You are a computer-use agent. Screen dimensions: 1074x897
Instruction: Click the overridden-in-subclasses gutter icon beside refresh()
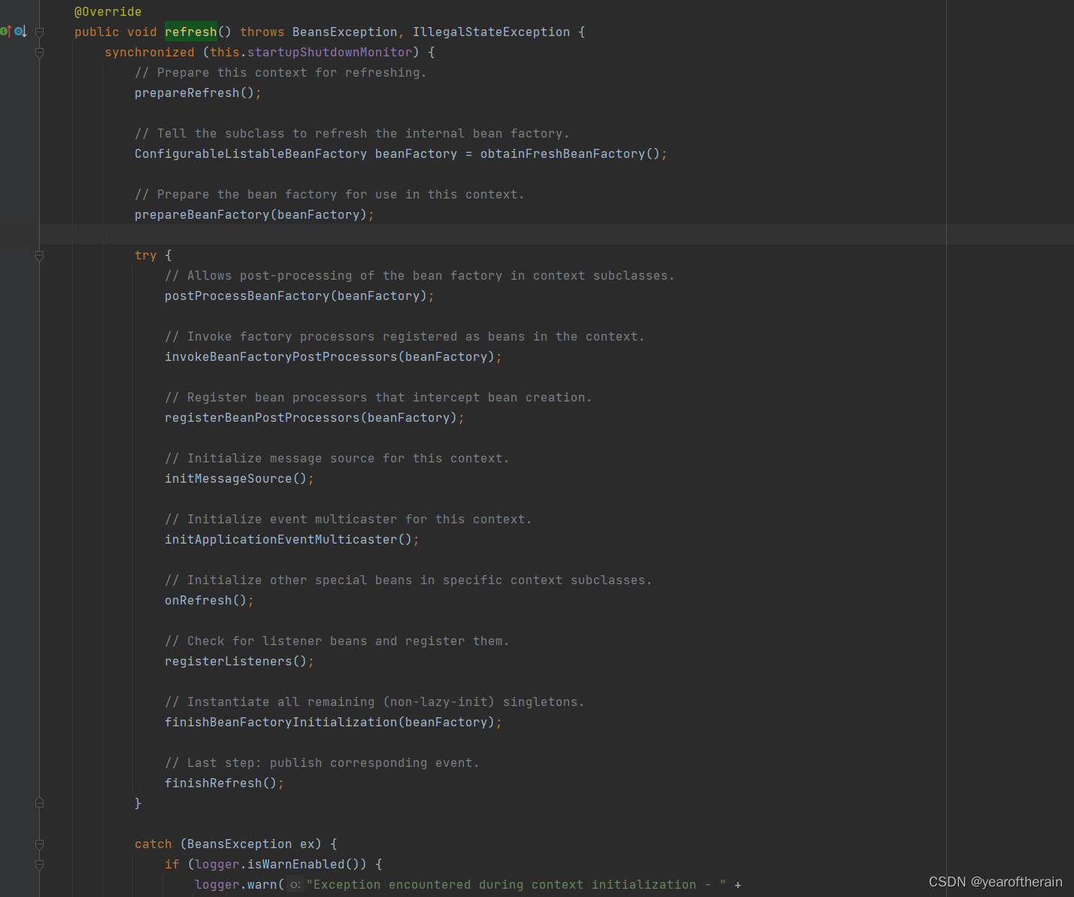(20, 32)
